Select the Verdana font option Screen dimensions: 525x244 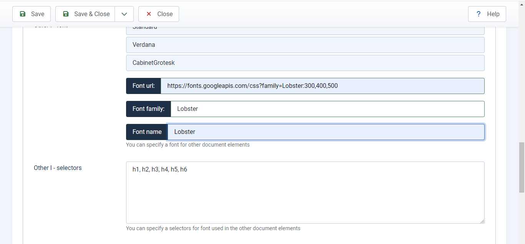[x=305, y=45]
